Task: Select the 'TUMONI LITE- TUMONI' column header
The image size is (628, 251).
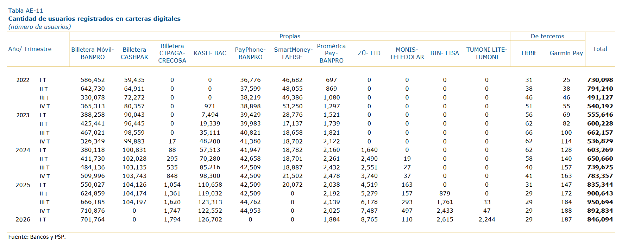Action: click(487, 53)
